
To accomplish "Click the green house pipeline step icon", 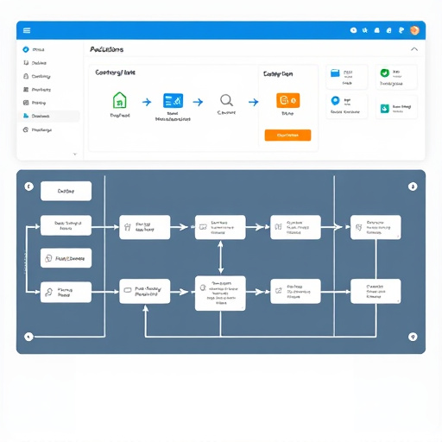I will [x=119, y=100].
